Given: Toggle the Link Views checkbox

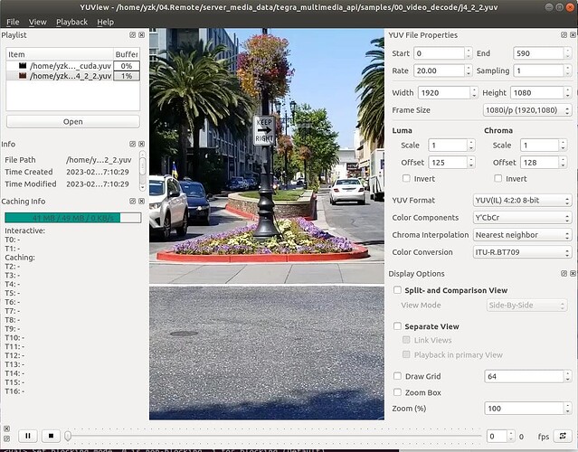Looking at the screenshot, I should (406, 340).
